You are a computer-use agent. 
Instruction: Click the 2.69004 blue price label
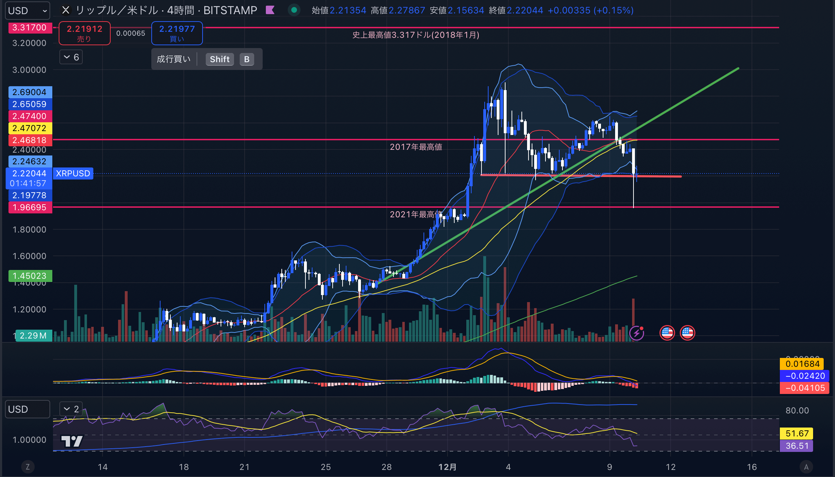(30, 92)
